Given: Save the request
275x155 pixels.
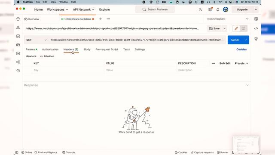Looking at the screenshot, I should click(214, 28).
